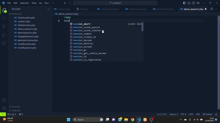Viewport: 220px width, 123px height.
Task: Open errors and warnings status indicator
Action: [x=12, y=114]
